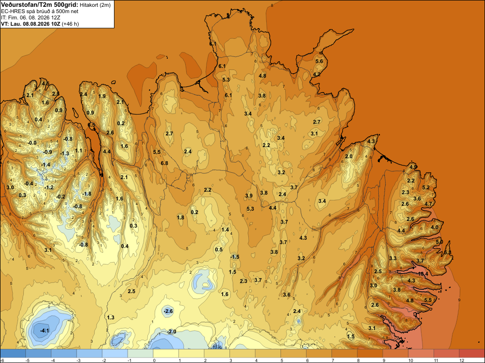Select the 1.9 temperature value
485x363 pixels.
[x=102, y=96]
